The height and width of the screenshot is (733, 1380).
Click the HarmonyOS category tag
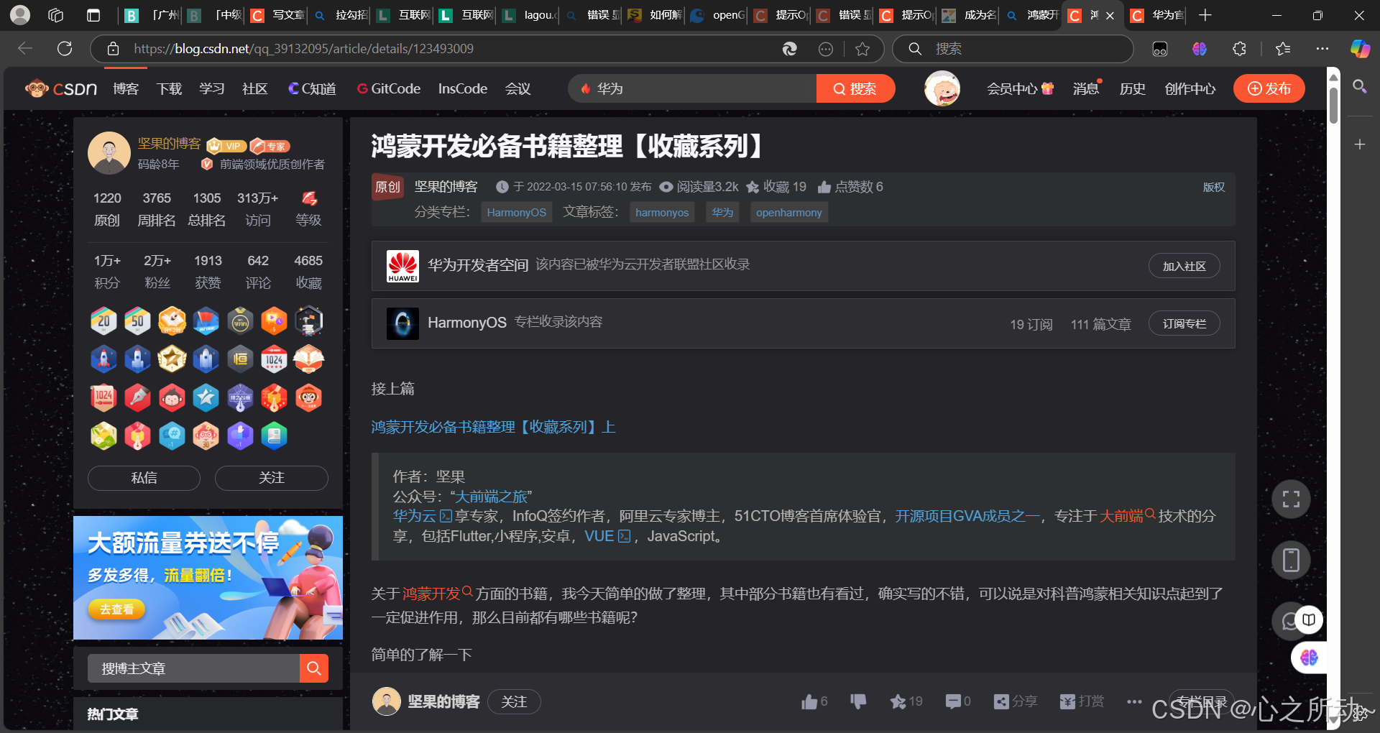coord(516,212)
